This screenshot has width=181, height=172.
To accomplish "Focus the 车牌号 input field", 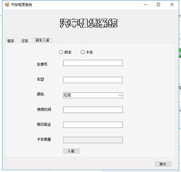I will (93, 63).
